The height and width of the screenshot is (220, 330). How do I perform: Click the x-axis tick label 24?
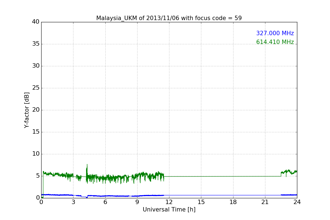[297, 202]
